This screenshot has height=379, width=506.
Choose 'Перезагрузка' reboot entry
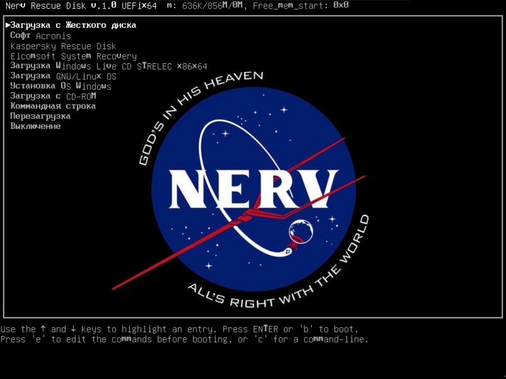40,116
